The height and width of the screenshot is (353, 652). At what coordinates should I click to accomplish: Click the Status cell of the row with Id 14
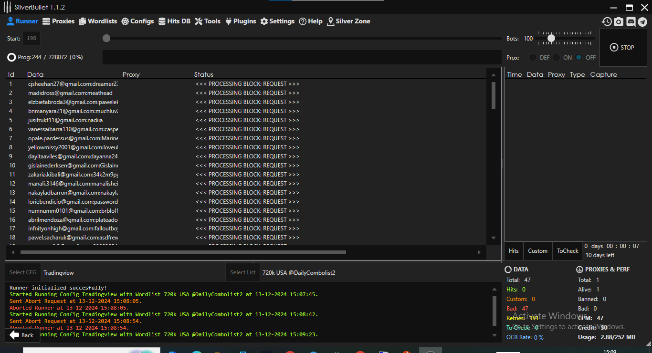click(247, 202)
